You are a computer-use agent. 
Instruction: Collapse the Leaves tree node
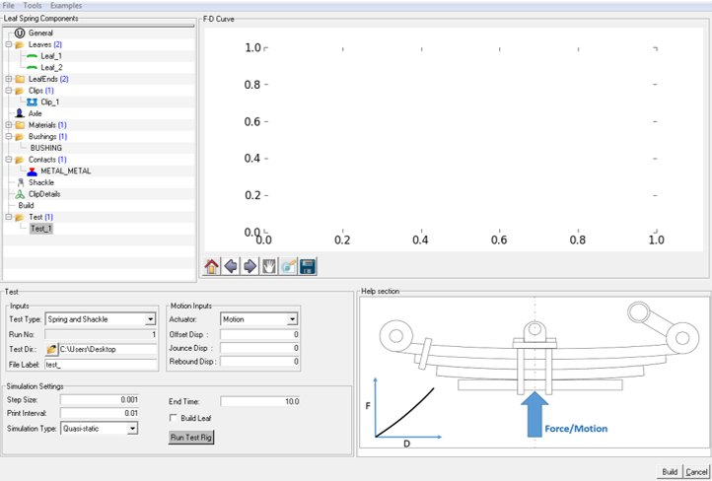pos(8,44)
